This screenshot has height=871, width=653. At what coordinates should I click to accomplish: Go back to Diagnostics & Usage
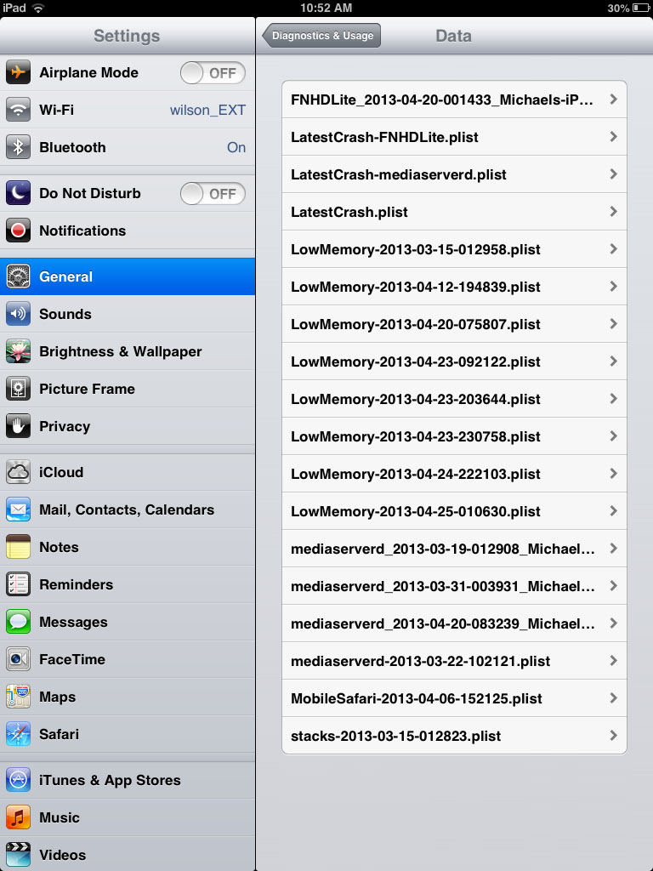coord(321,36)
